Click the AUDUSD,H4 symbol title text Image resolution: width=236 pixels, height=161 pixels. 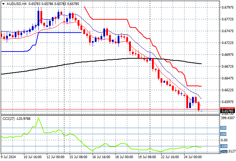pyautogui.click(x=16, y=4)
